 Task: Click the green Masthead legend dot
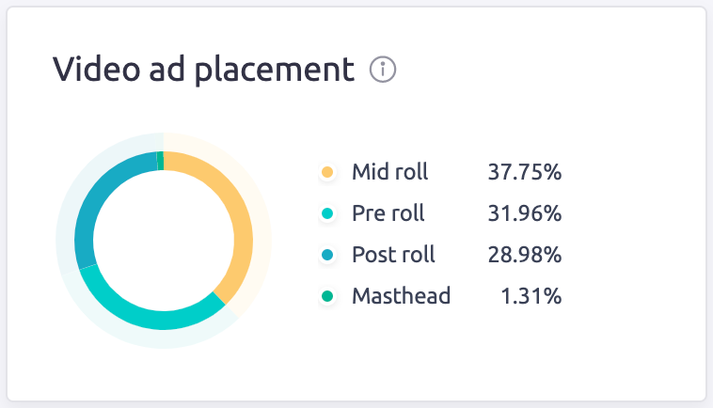[327, 297]
